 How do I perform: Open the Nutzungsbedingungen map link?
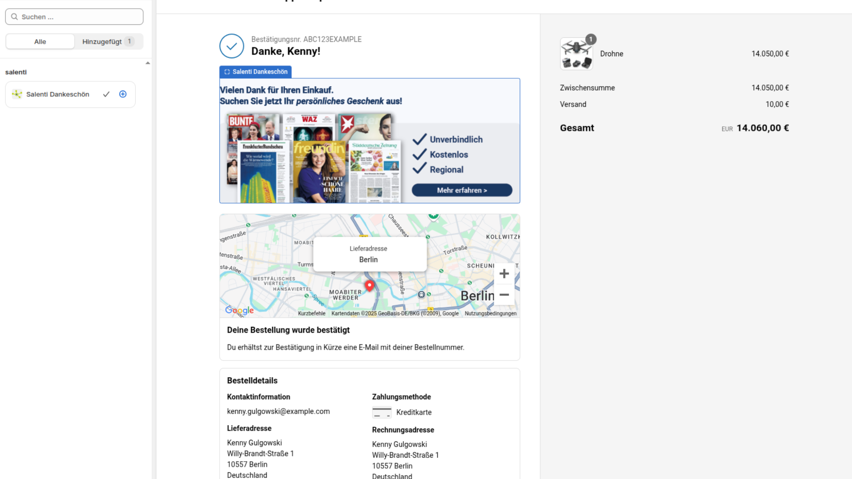click(490, 313)
